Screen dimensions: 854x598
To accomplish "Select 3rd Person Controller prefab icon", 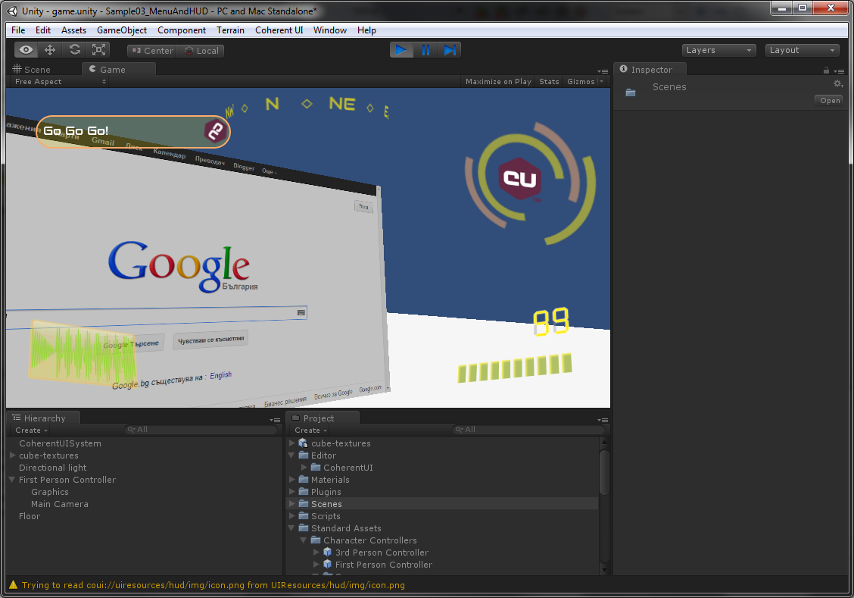I will point(327,553).
